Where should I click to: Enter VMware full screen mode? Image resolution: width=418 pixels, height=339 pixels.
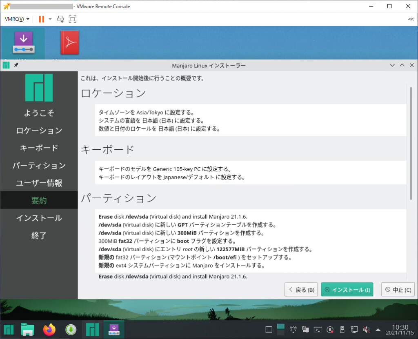tap(73, 19)
